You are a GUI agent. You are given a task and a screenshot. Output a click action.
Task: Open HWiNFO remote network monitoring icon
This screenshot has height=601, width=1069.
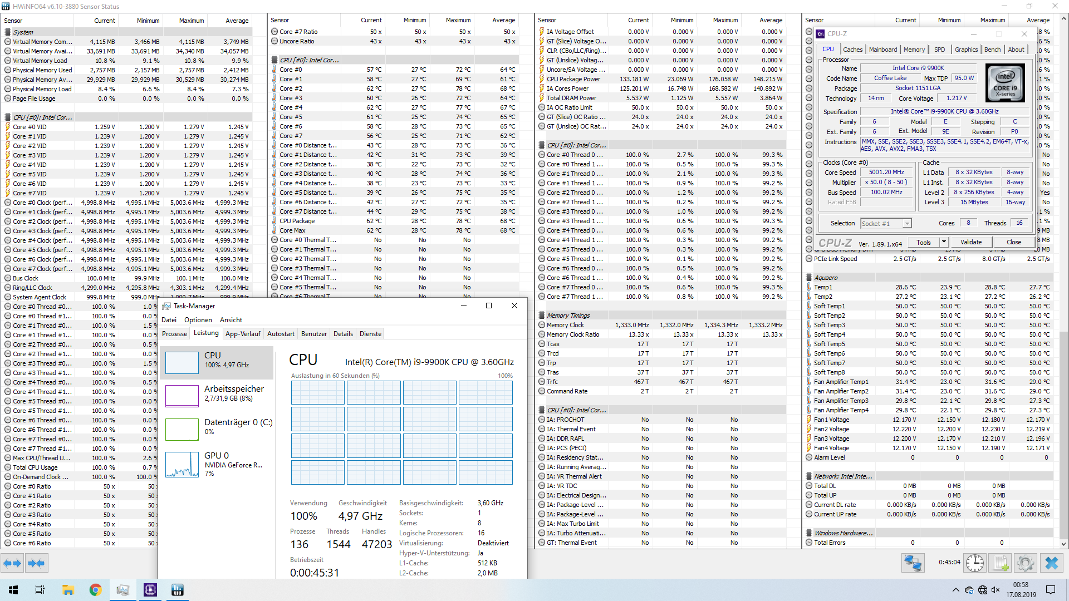(913, 563)
